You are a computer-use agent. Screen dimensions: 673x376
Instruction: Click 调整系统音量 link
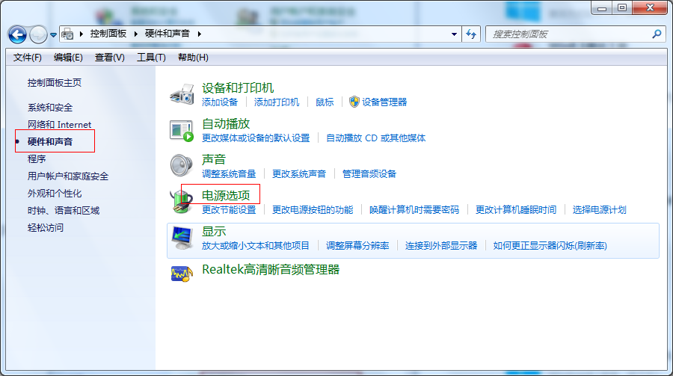pos(229,174)
